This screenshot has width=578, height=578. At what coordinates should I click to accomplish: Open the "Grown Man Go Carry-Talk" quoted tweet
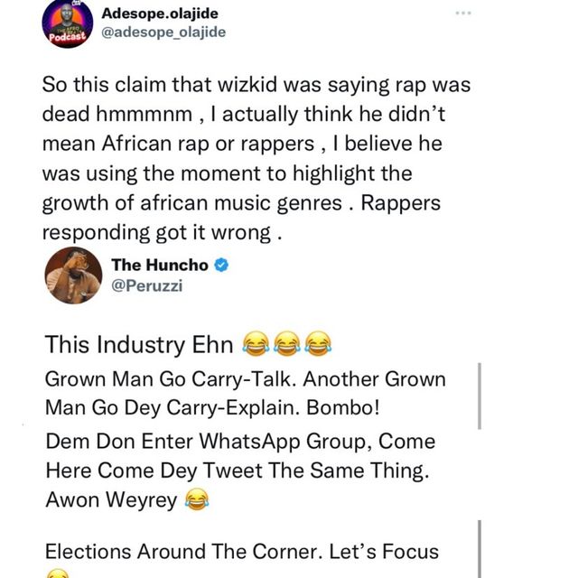[x=244, y=393]
